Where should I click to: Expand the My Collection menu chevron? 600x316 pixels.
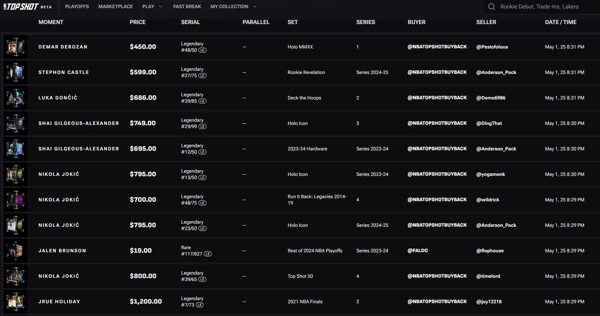pyautogui.click(x=254, y=7)
